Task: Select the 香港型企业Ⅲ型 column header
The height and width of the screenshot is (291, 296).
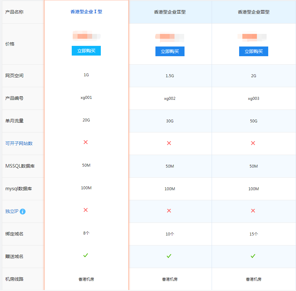Action: pyautogui.click(x=254, y=12)
